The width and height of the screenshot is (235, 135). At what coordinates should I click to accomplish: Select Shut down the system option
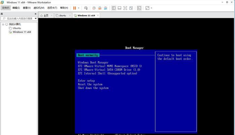pyautogui.click(x=93, y=88)
